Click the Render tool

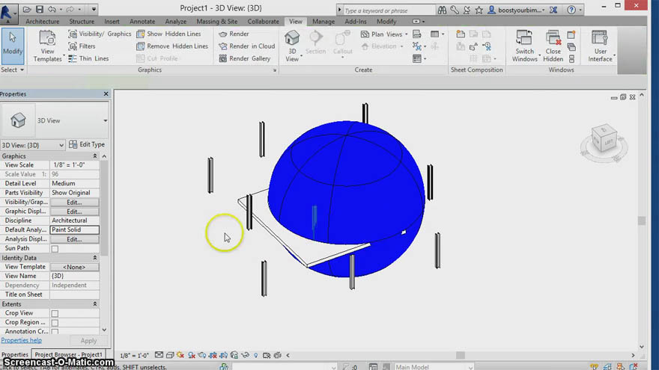point(234,34)
